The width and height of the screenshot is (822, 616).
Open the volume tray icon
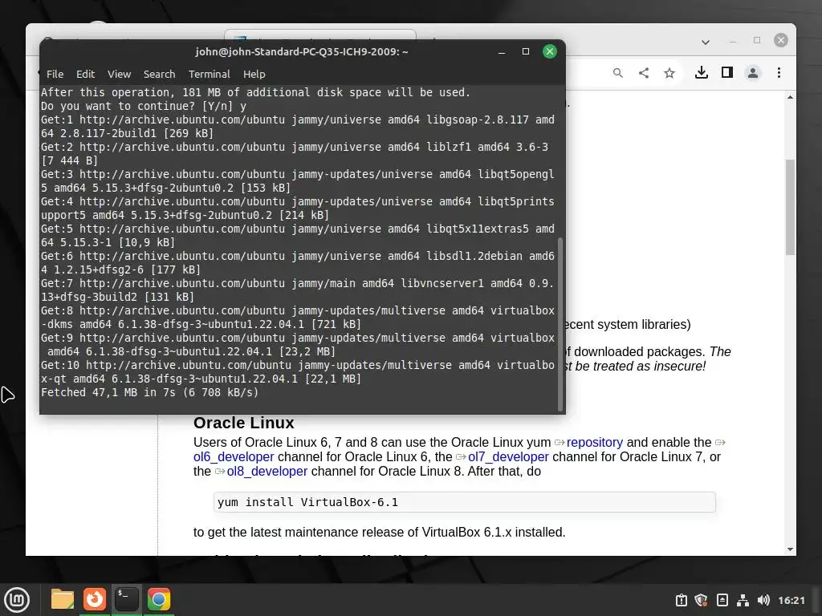click(x=764, y=600)
